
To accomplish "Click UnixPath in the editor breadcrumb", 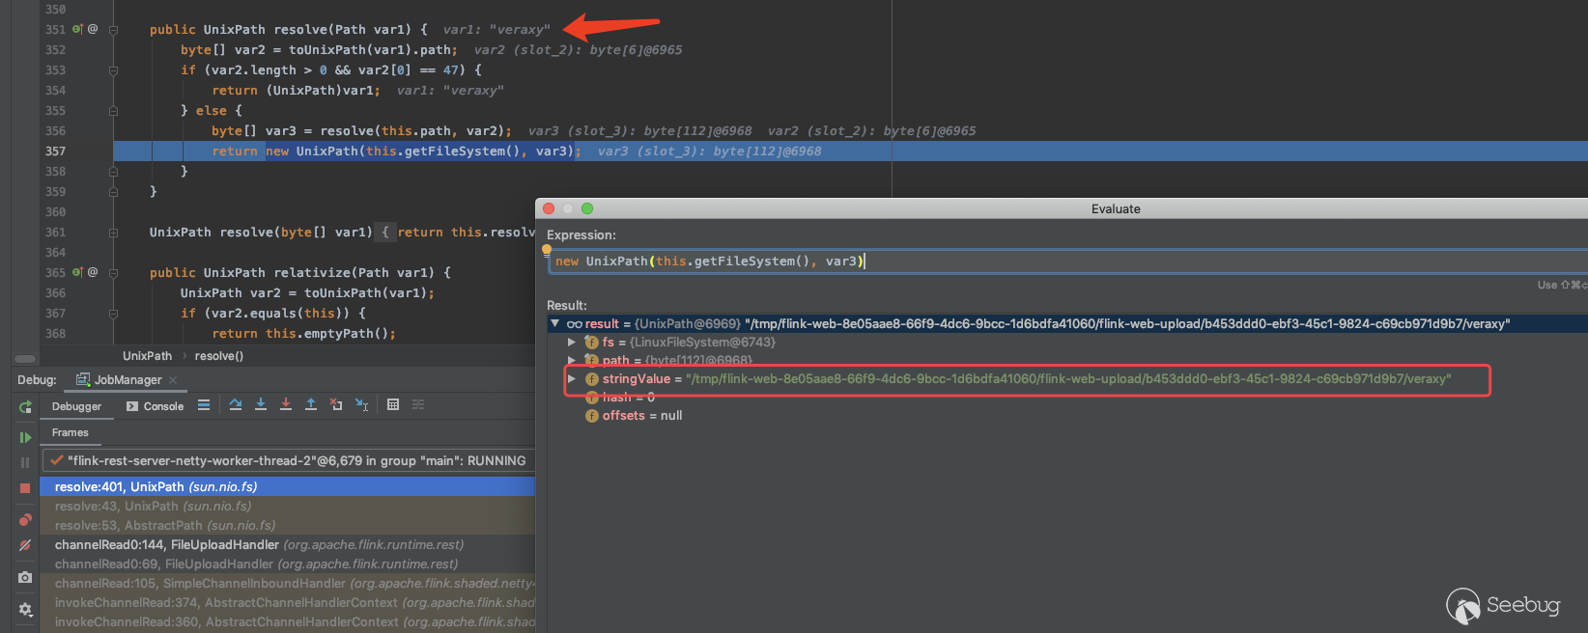I will pos(147,356).
